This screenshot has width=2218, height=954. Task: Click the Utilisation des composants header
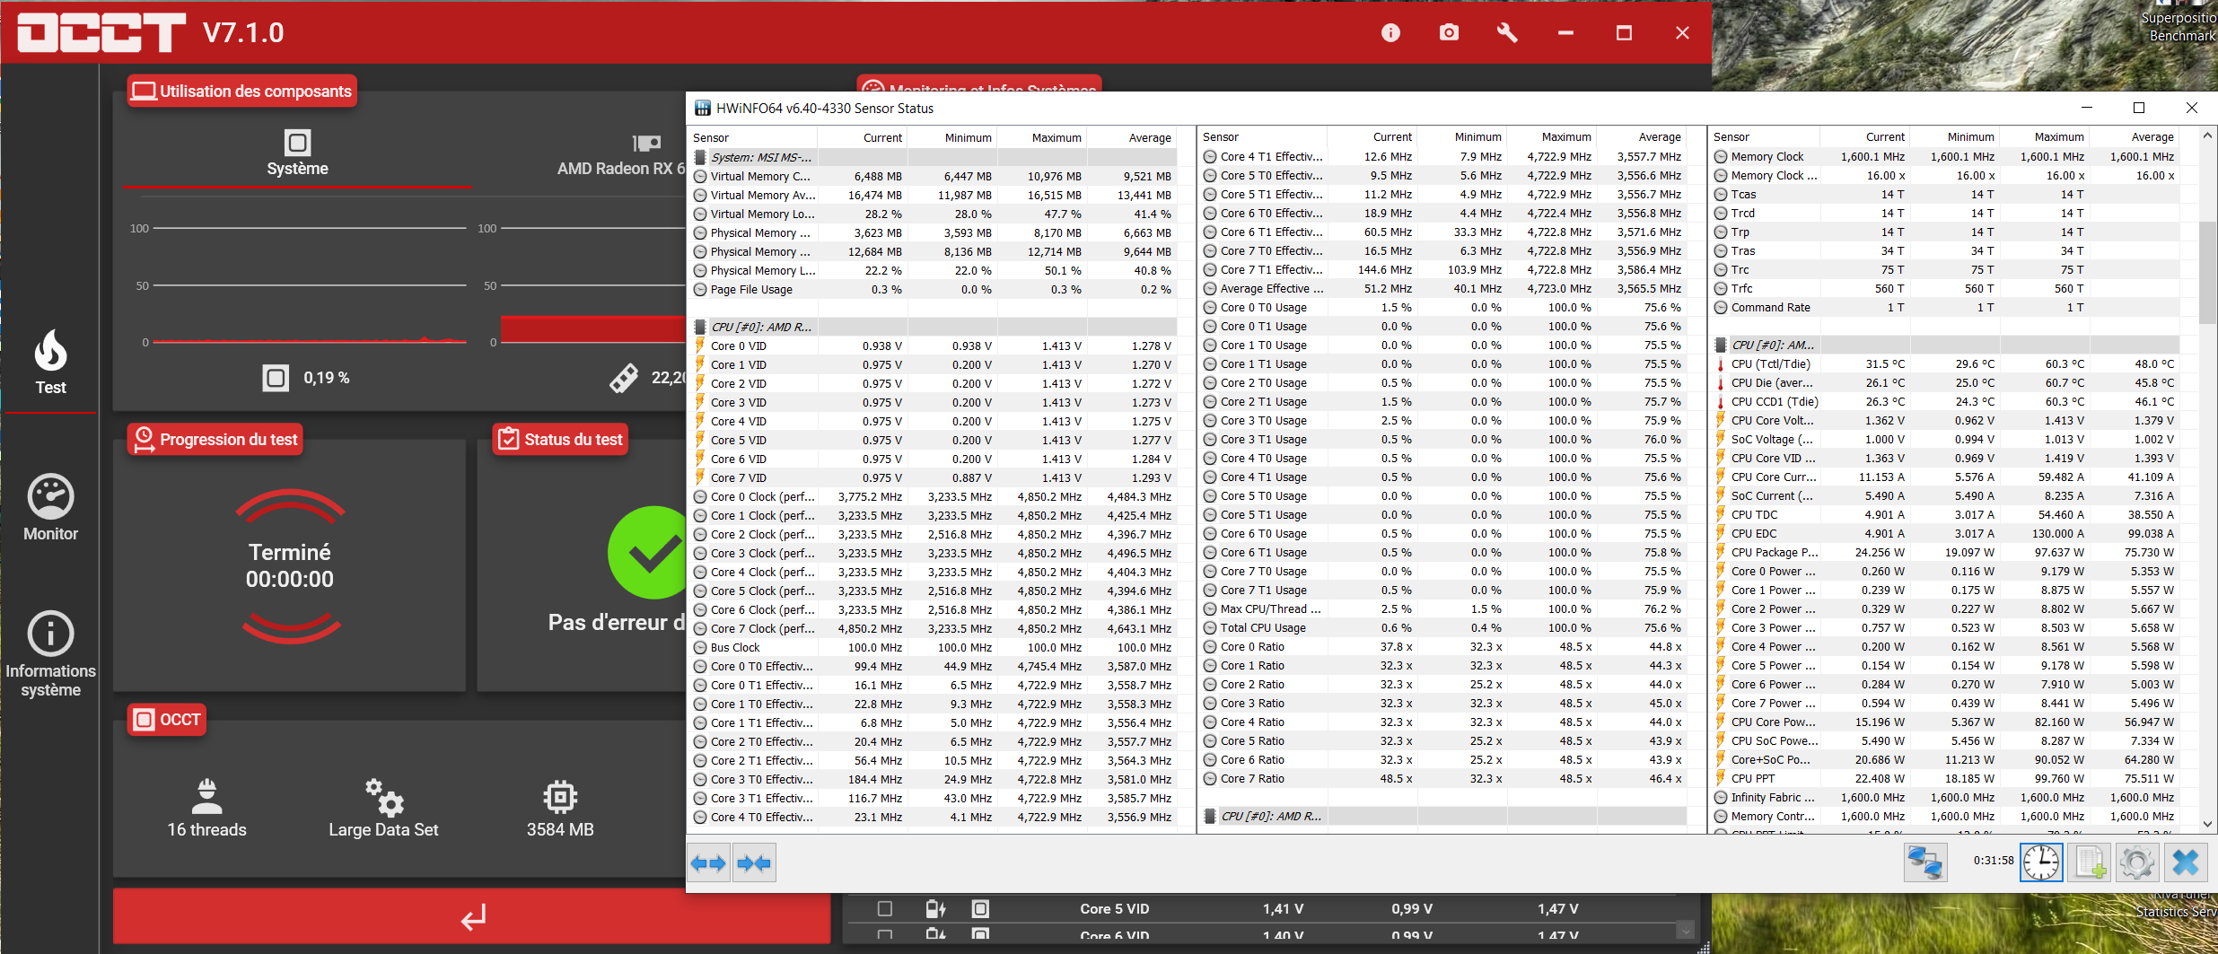pyautogui.click(x=241, y=92)
